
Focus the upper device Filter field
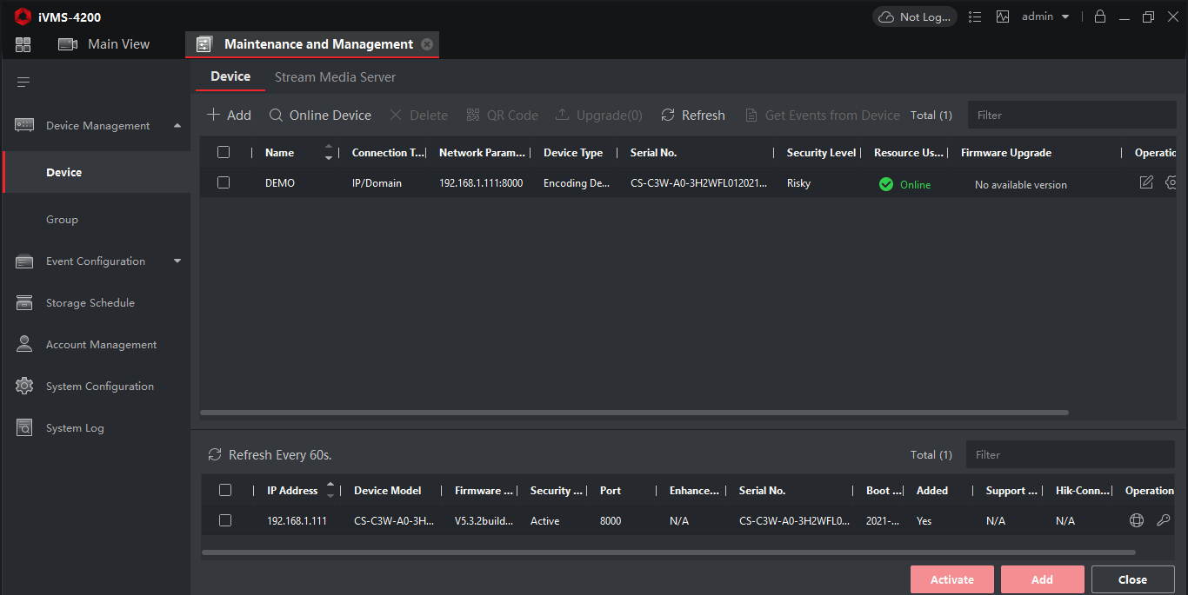(1071, 115)
